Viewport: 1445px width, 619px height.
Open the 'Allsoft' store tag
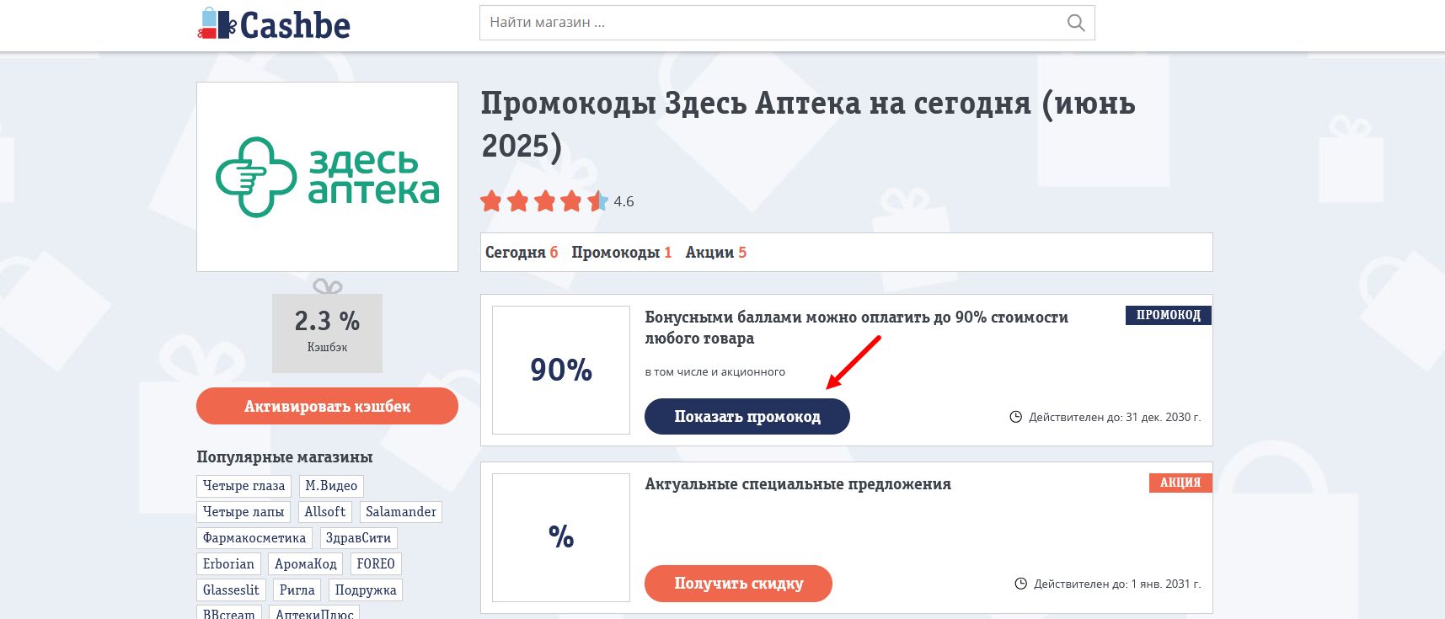pyautogui.click(x=325, y=512)
